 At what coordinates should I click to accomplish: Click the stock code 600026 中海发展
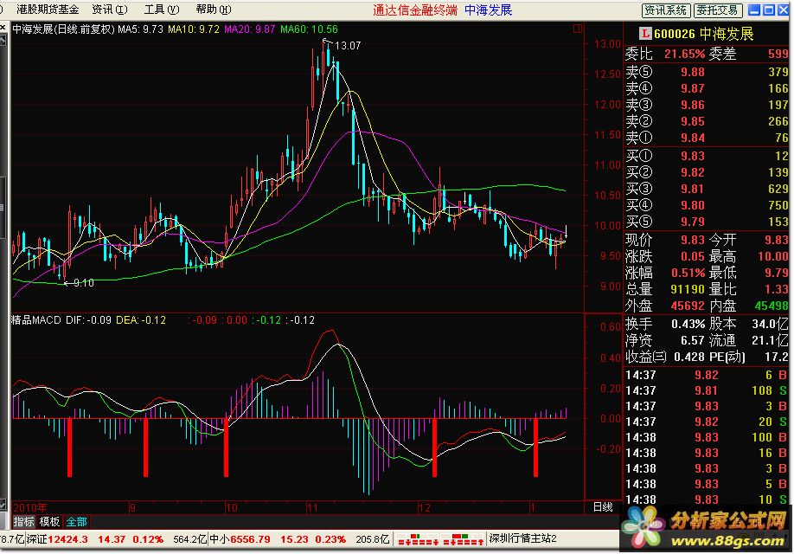pos(703,34)
